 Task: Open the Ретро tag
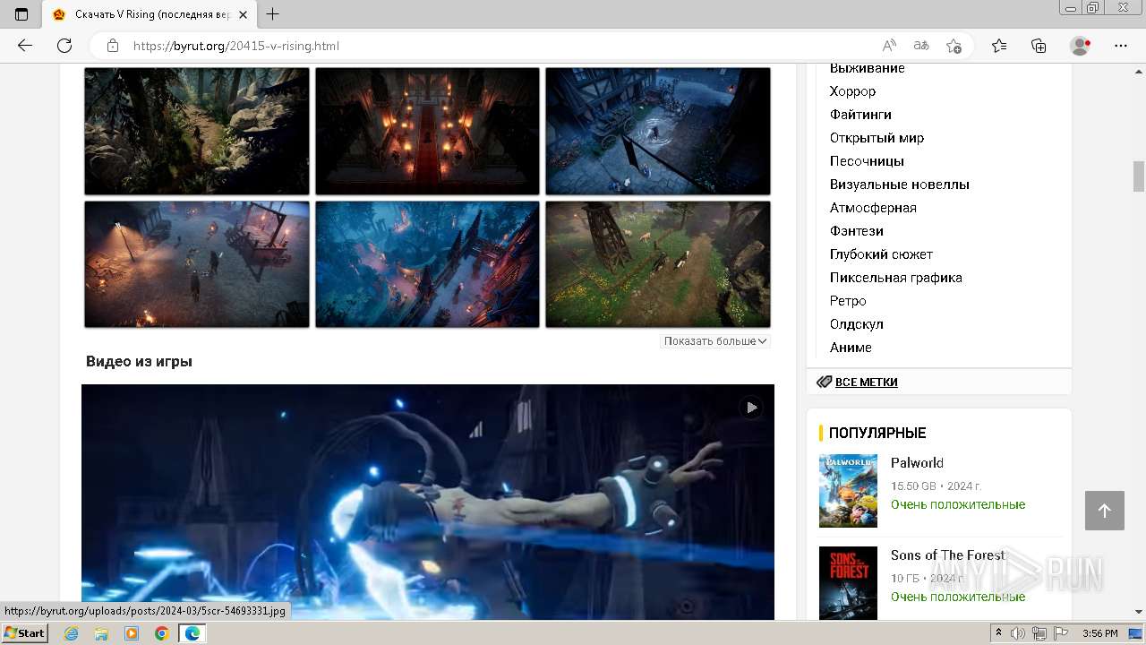click(848, 301)
